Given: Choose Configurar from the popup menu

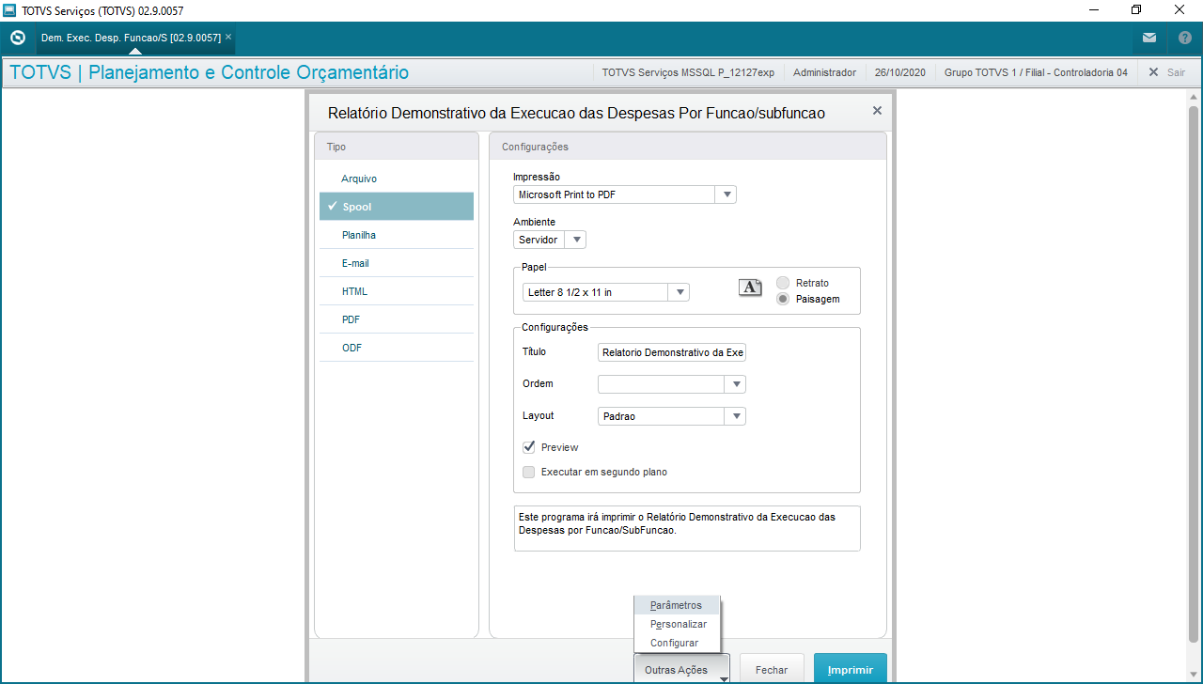Looking at the screenshot, I should [x=677, y=643].
